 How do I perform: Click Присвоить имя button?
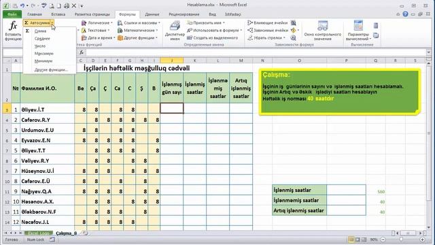[206, 22]
